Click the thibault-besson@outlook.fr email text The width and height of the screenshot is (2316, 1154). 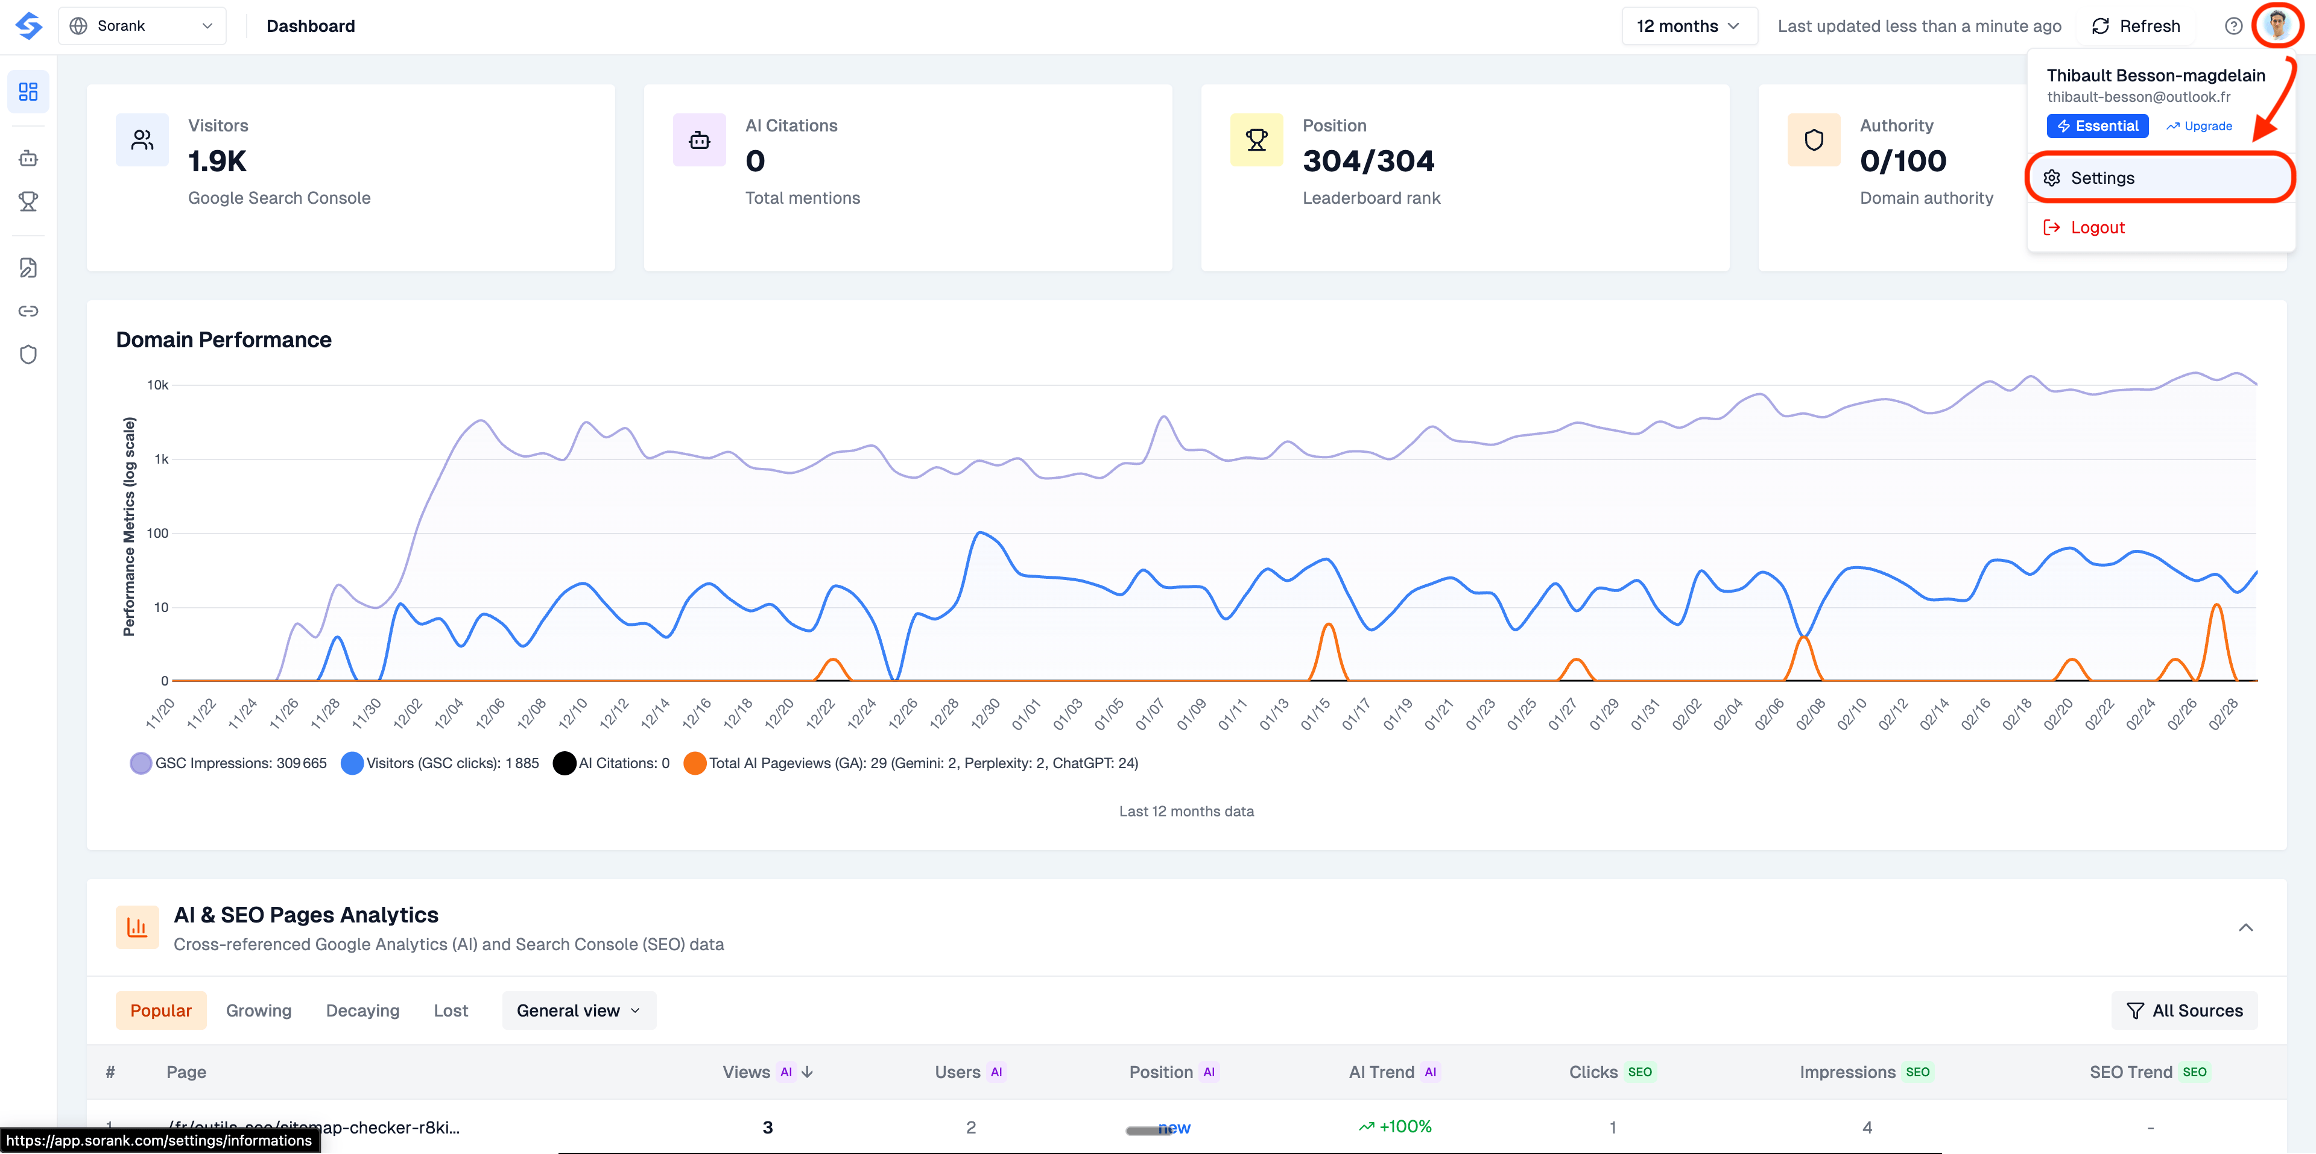click(x=2139, y=97)
